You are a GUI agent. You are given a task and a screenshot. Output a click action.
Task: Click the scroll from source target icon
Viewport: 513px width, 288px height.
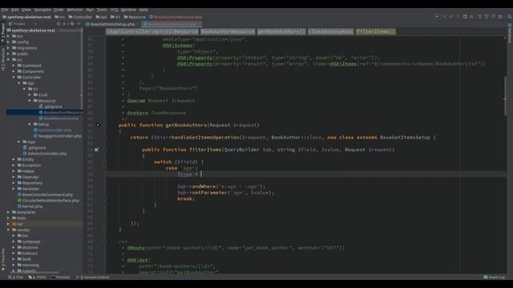(x=59, y=24)
